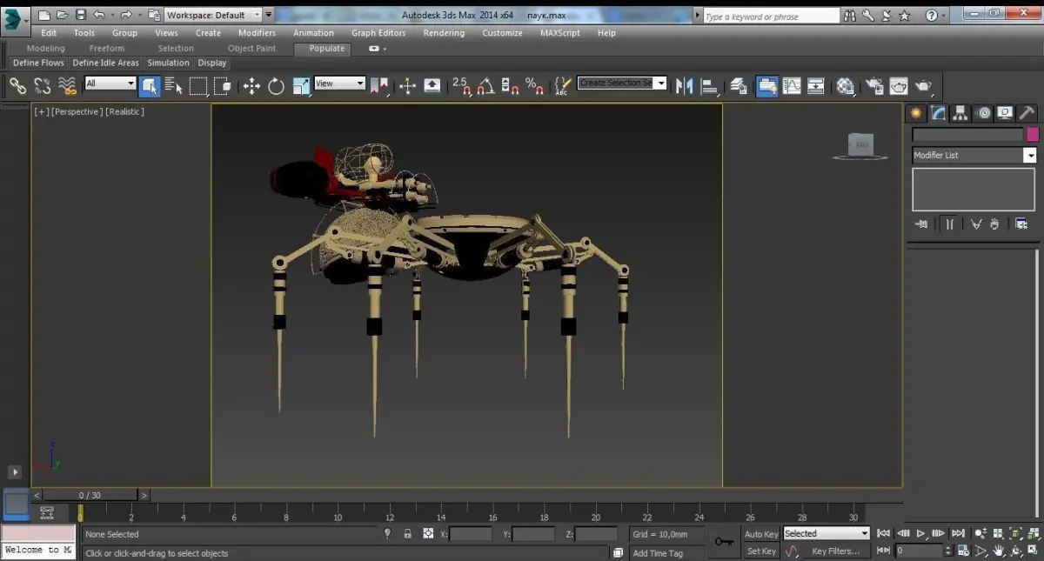1044x561 pixels.
Task: Switch to the Utilities command panel
Action: (1027, 113)
